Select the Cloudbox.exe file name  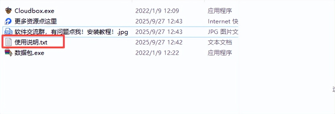(34, 11)
